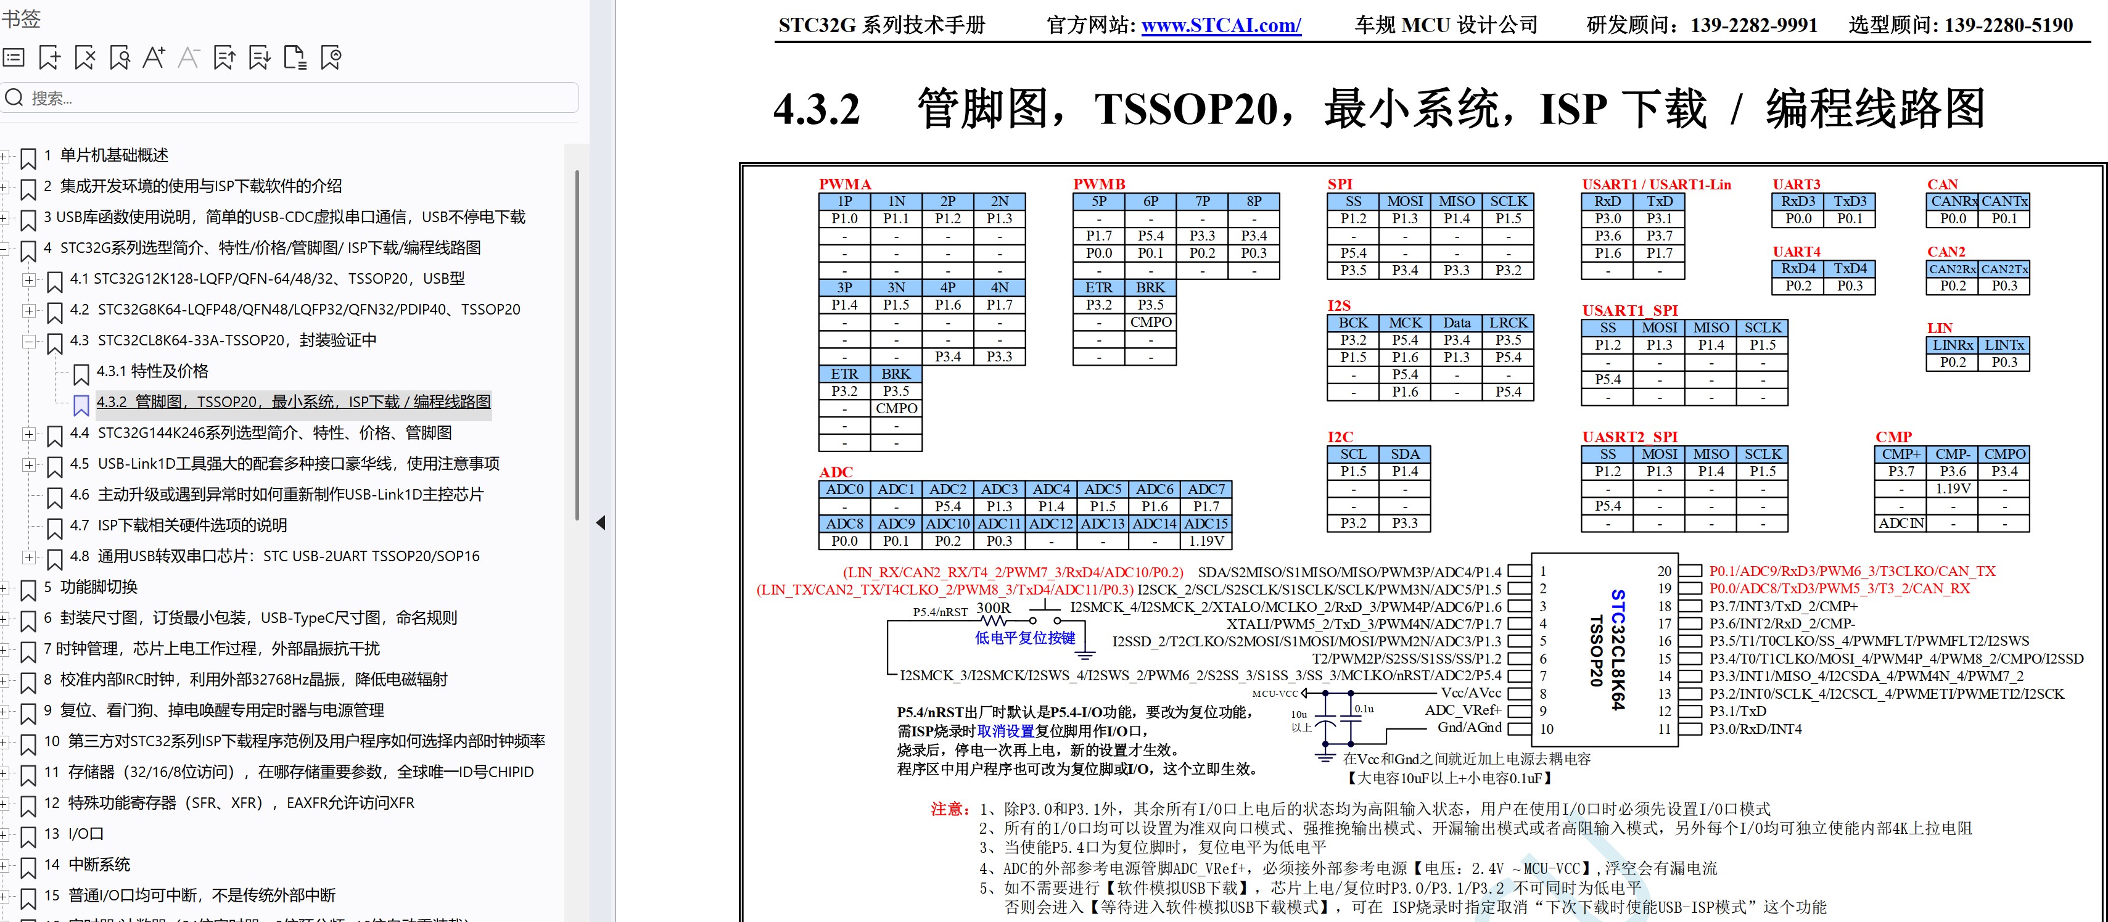Click the add new bookmark icon

coord(49,57)
